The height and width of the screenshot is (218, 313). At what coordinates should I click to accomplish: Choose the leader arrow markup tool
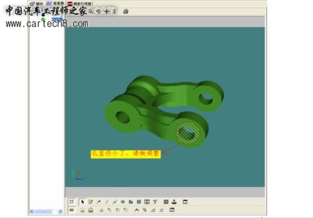(98, 202)
